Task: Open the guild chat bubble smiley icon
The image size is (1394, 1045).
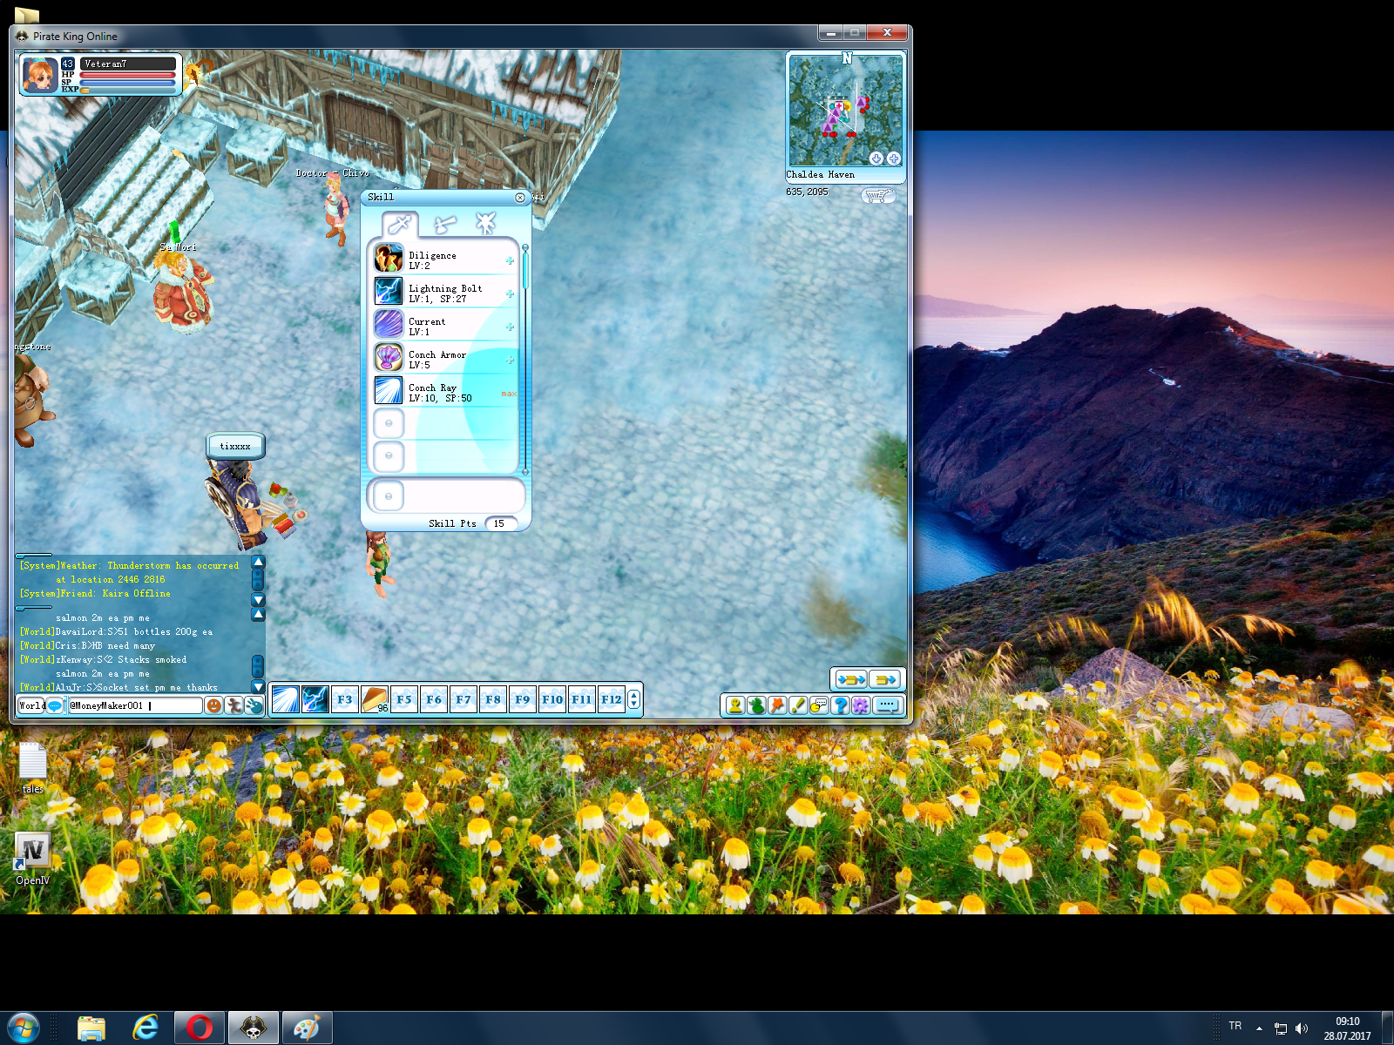Action: (x=819, y=705)
